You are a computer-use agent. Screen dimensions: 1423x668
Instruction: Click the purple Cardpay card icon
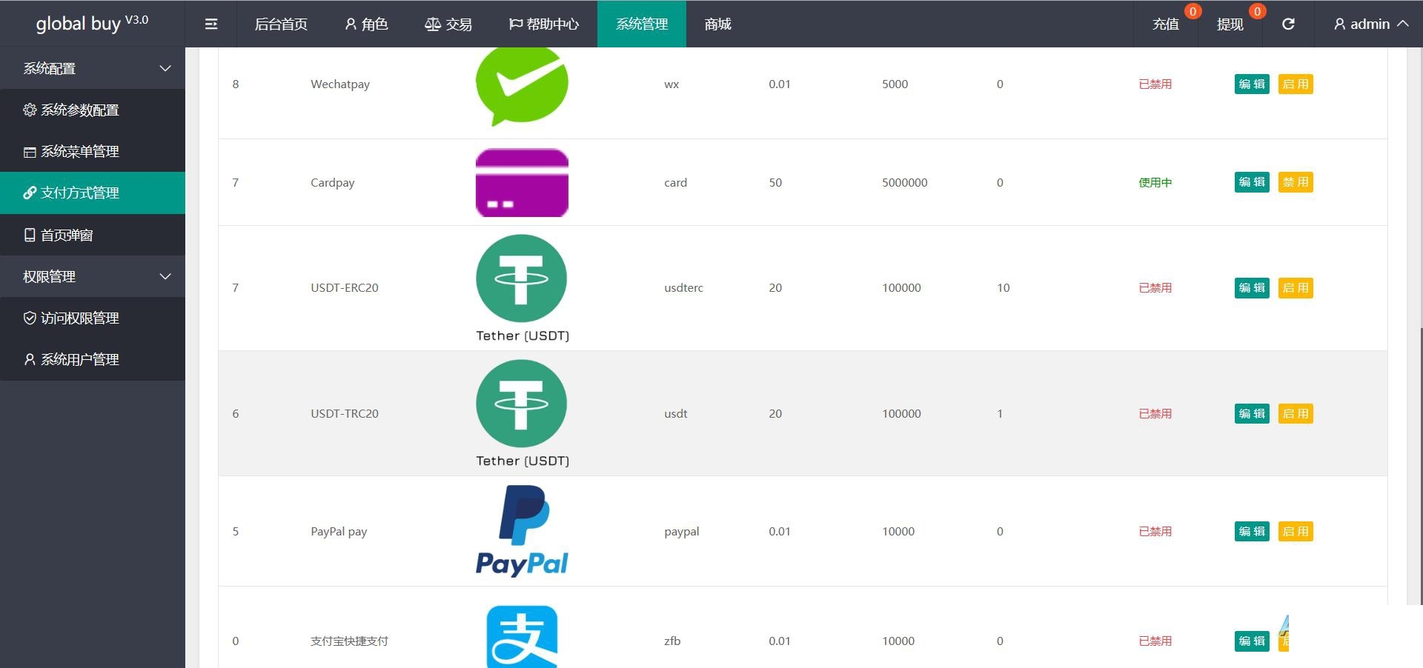click(522, 182)
